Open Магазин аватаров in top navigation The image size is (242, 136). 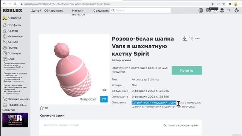coord(78,12)
